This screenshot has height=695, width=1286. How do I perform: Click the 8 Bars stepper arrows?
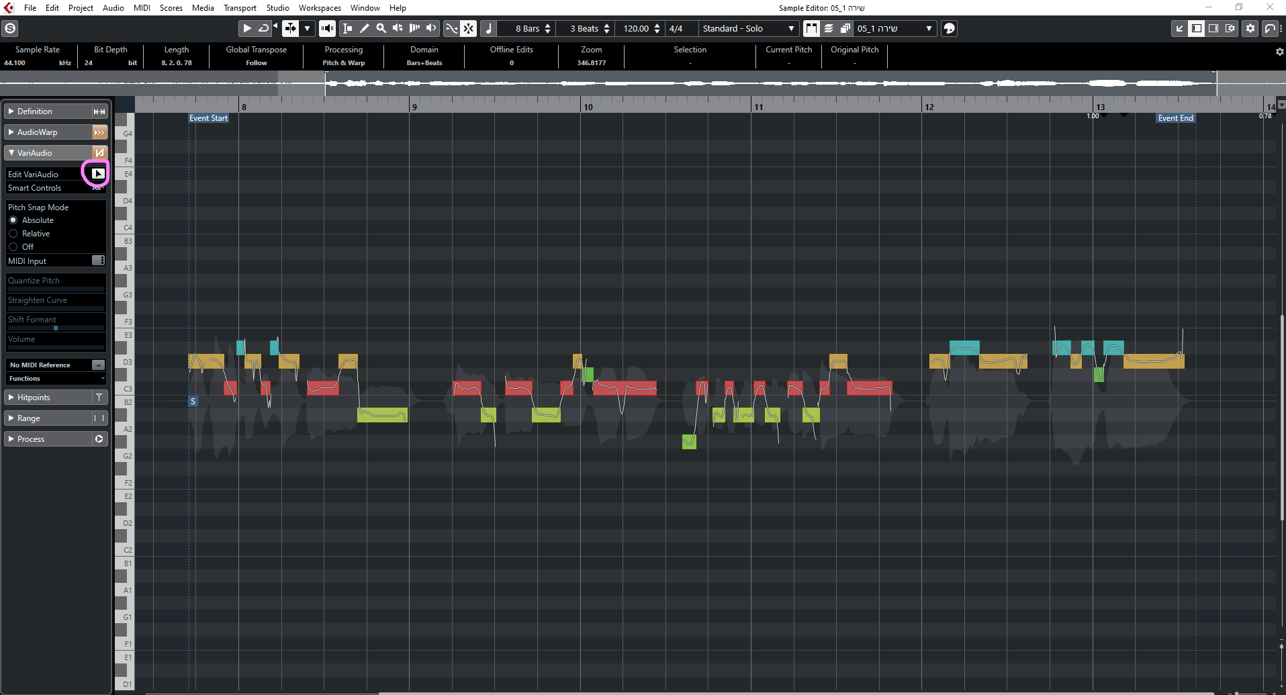tap(548, 28)
